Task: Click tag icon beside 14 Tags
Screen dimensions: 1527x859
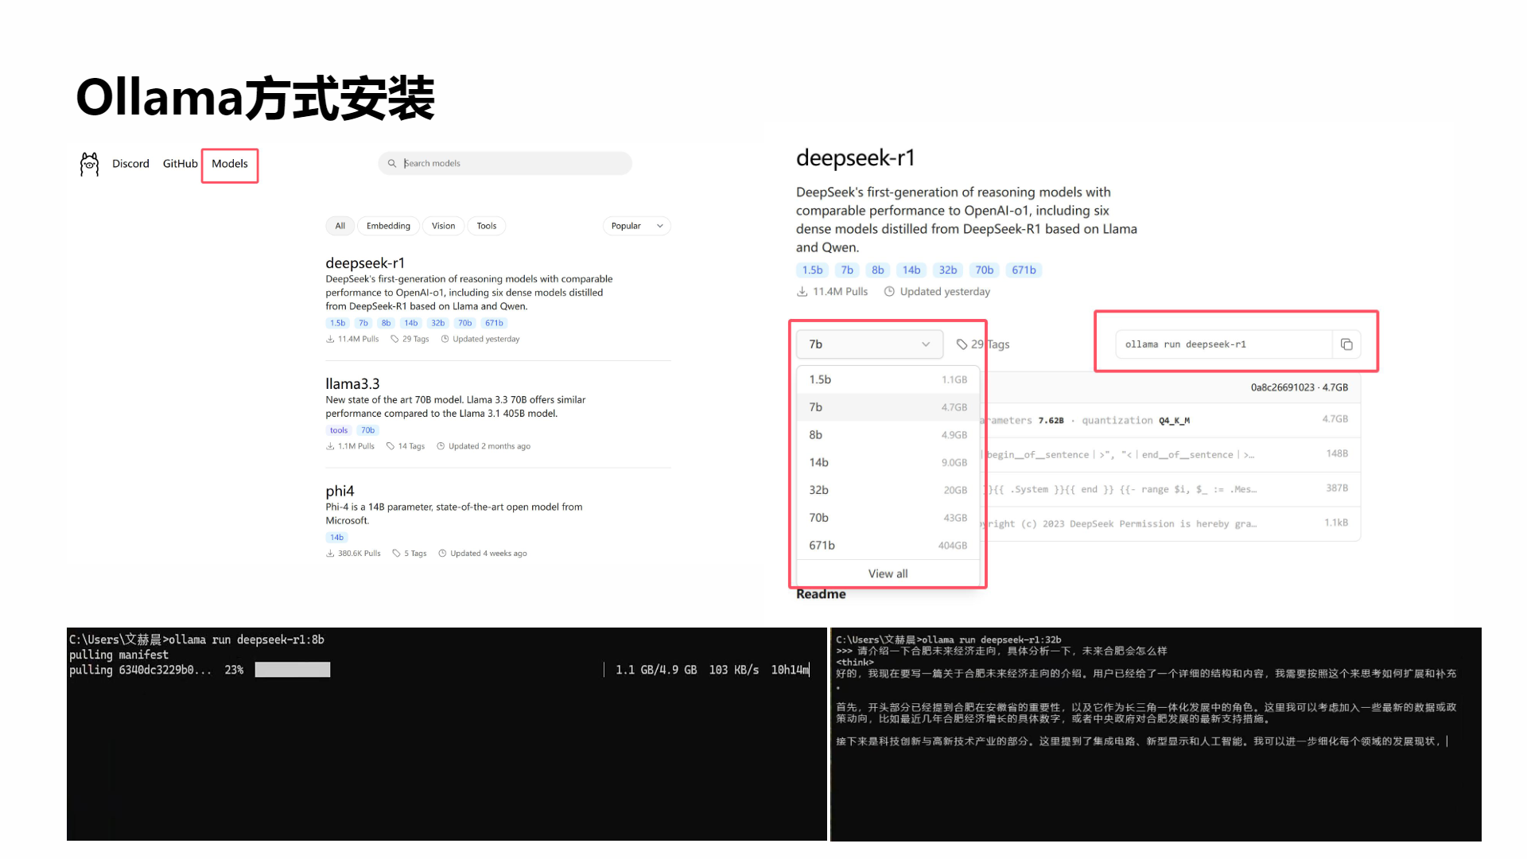Action: pyautogui.click(x=390, y=446)
